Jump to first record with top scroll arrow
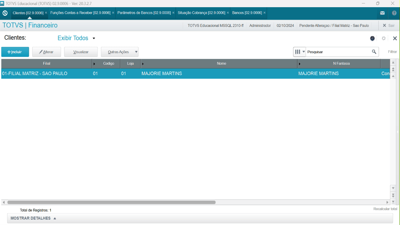400x225 pixels. (x=393, y=63)
